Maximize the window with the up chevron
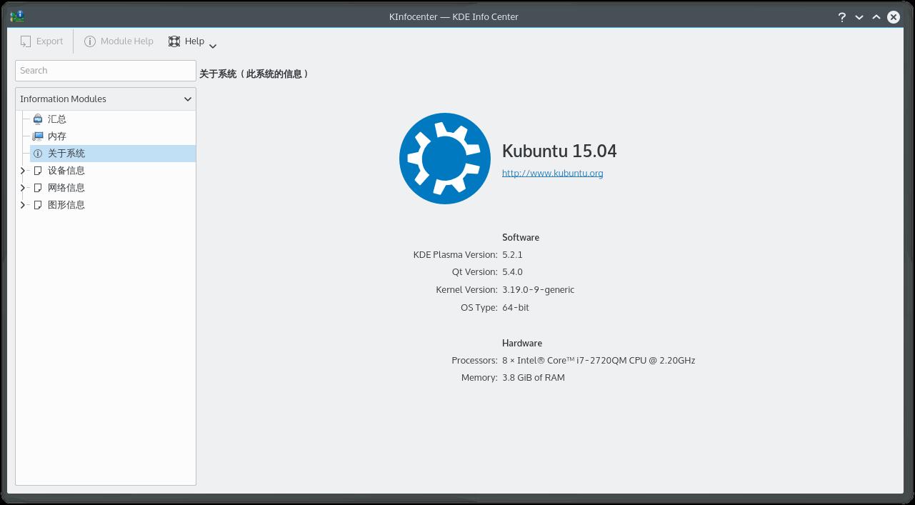The image size is (915, 505). [x=876, y=17]
